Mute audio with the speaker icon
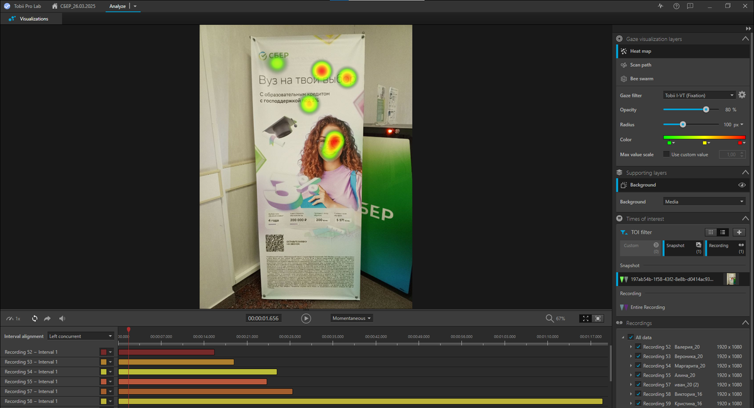The height and width of the screenshot is (408, 754). [x=62, y=319]
